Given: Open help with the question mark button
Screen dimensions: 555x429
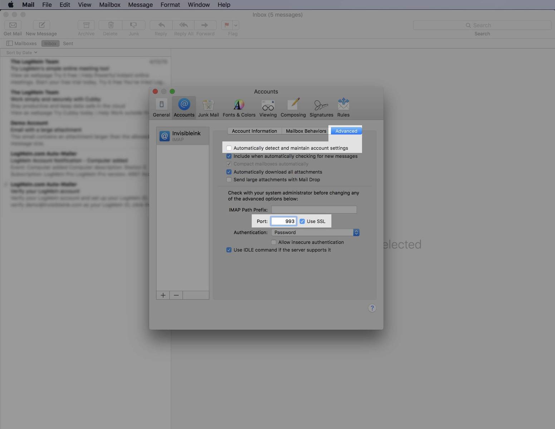Looking at the screenshot, I should pyautogui.click(x=372, y=308).
